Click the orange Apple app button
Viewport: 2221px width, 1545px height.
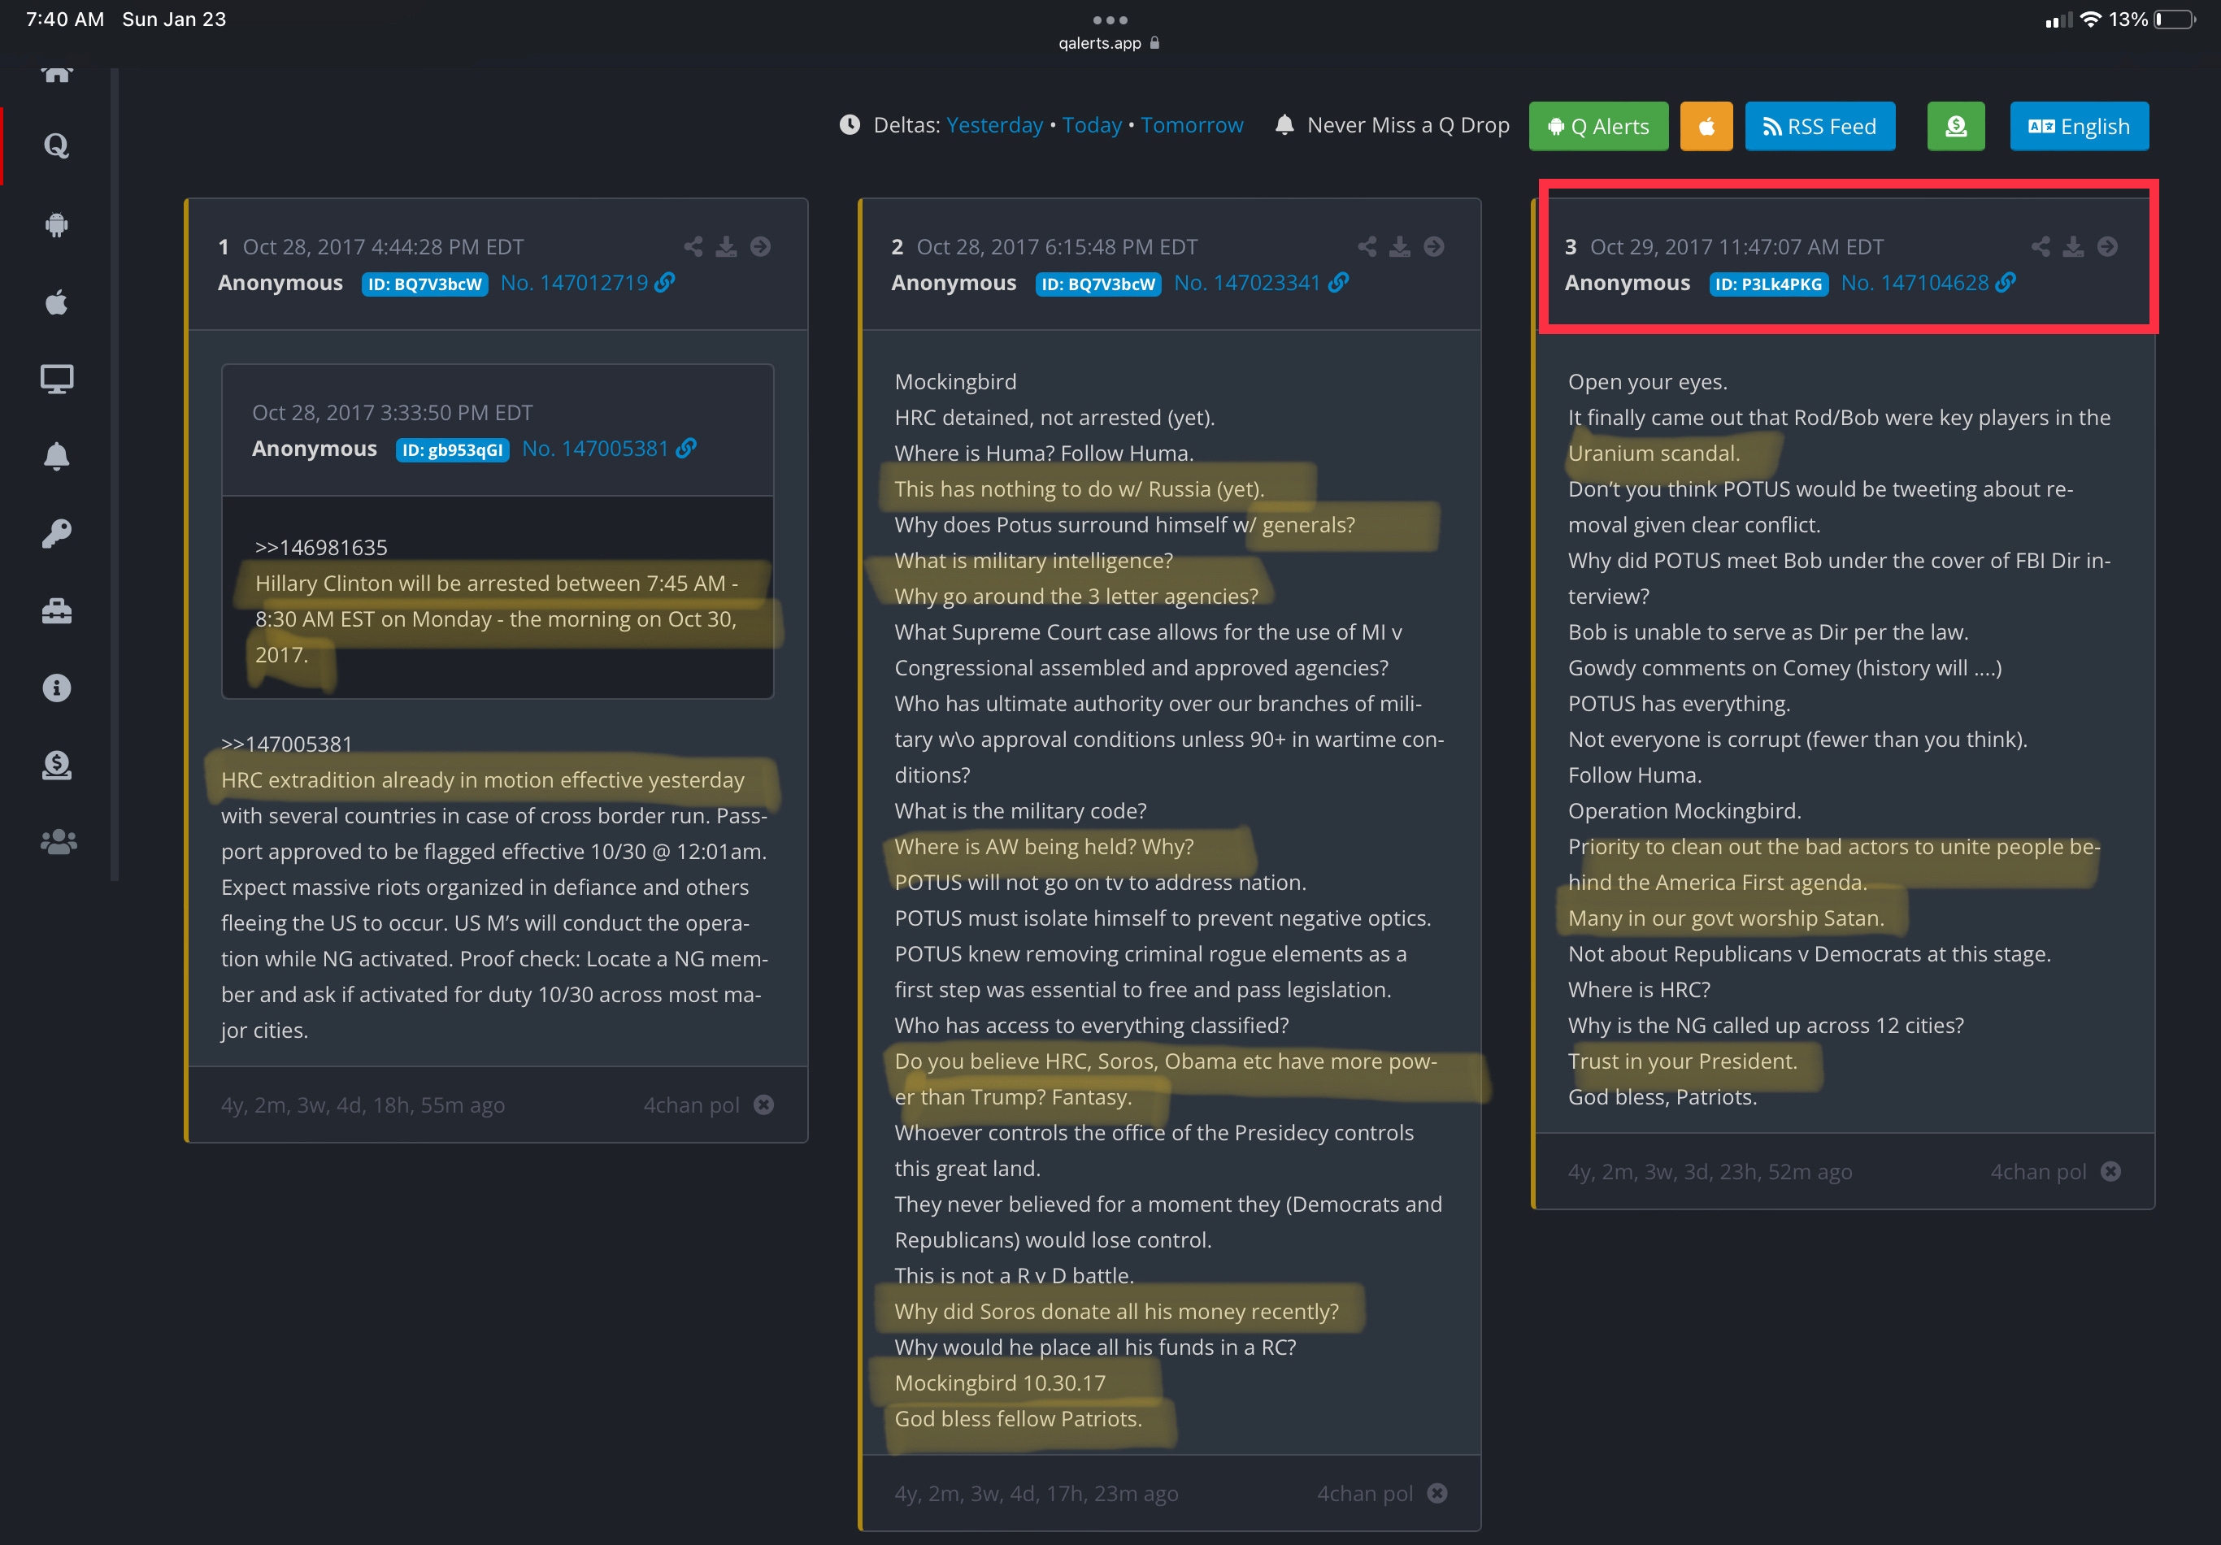[1706, 127]
